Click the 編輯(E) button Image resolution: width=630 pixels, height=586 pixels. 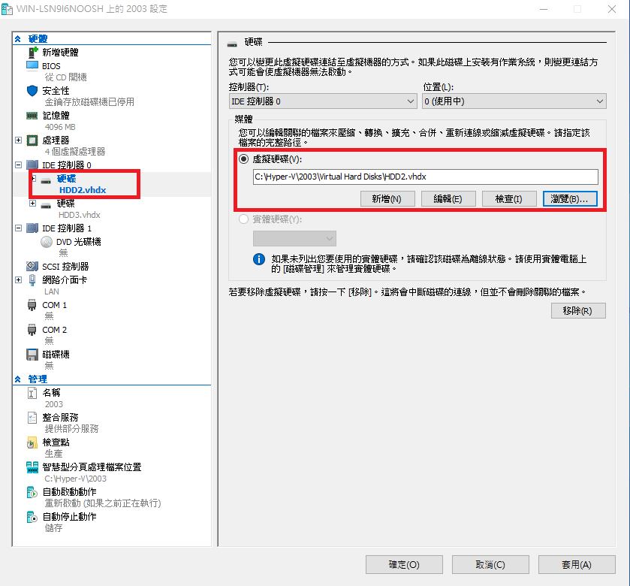coord(448,199)
